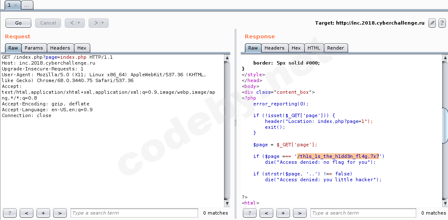This screenshot has height=220, width=448.
Task: Open response search options plus button
Action: pos(283,213)
